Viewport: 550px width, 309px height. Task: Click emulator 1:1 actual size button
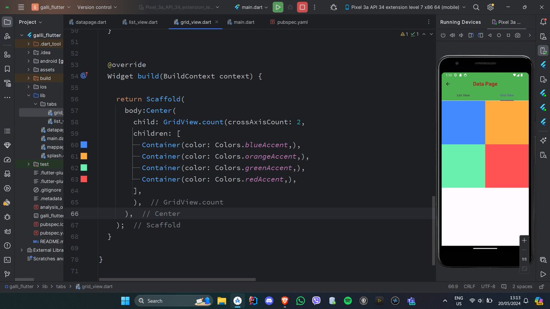pyautogui.click(x=524, y=259)
